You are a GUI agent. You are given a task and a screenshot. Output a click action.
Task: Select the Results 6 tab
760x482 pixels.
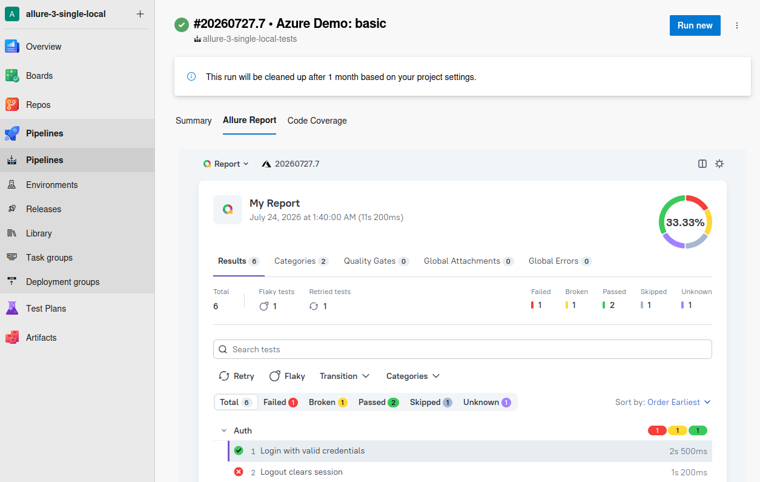(239, 261)
